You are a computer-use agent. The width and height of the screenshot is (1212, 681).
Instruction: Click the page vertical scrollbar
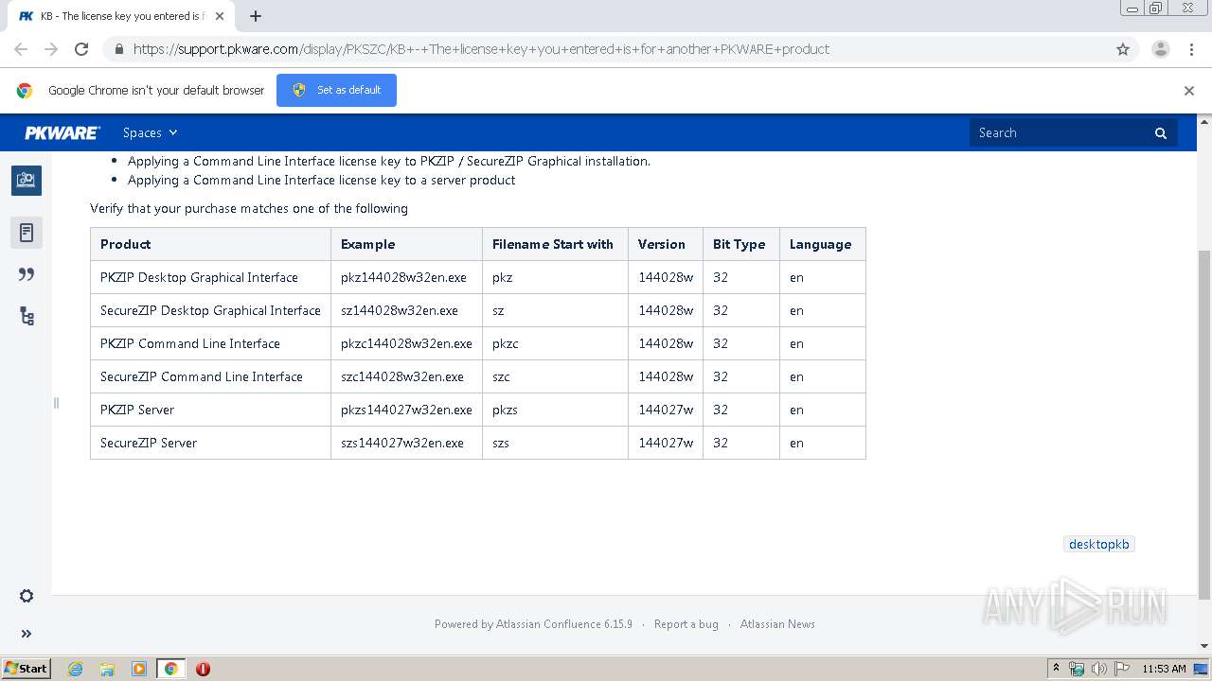coord(1204,426)
